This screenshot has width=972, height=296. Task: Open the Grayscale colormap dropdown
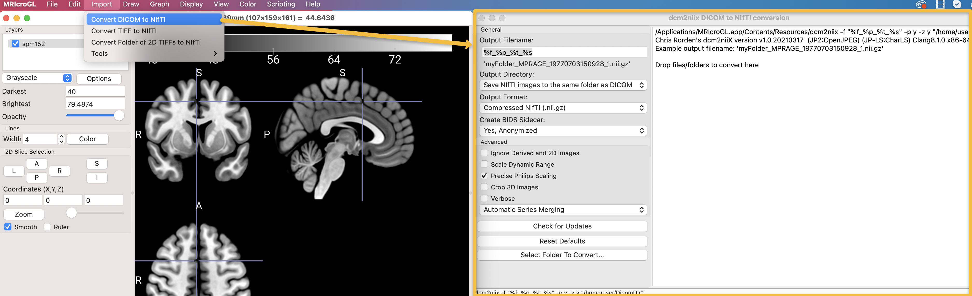tap(37, 78)
